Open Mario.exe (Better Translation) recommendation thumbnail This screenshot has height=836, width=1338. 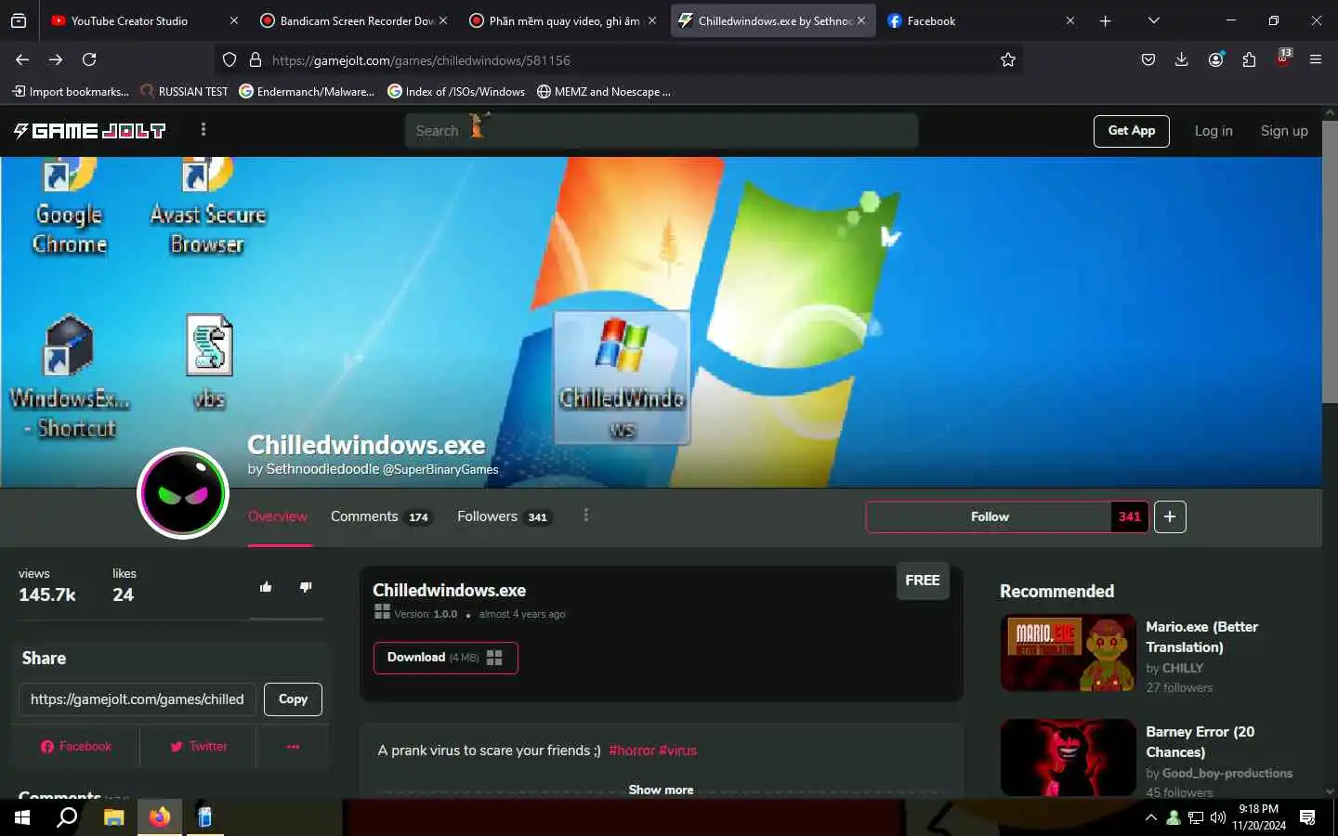pos(1068,652)
